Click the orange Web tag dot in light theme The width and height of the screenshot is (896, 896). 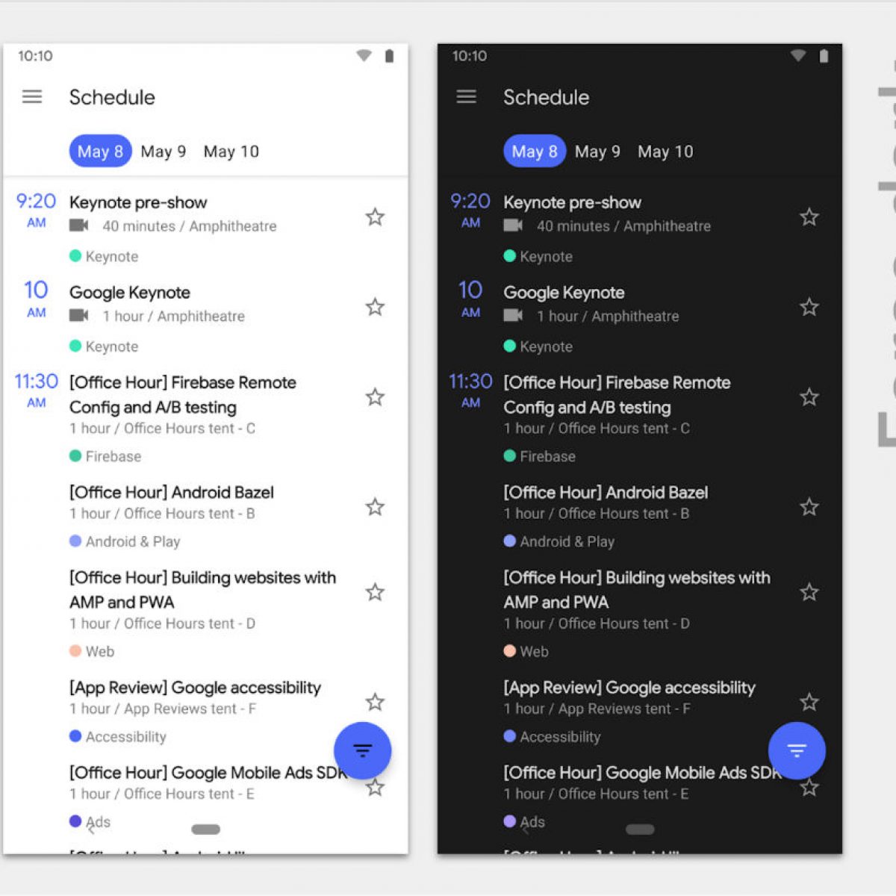coord(75,651)
